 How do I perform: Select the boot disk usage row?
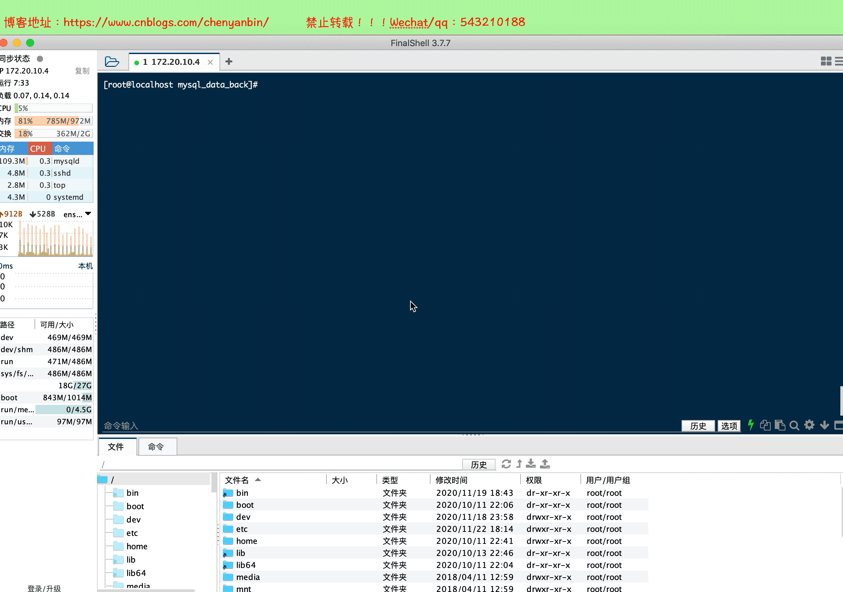tap(46, 398)
